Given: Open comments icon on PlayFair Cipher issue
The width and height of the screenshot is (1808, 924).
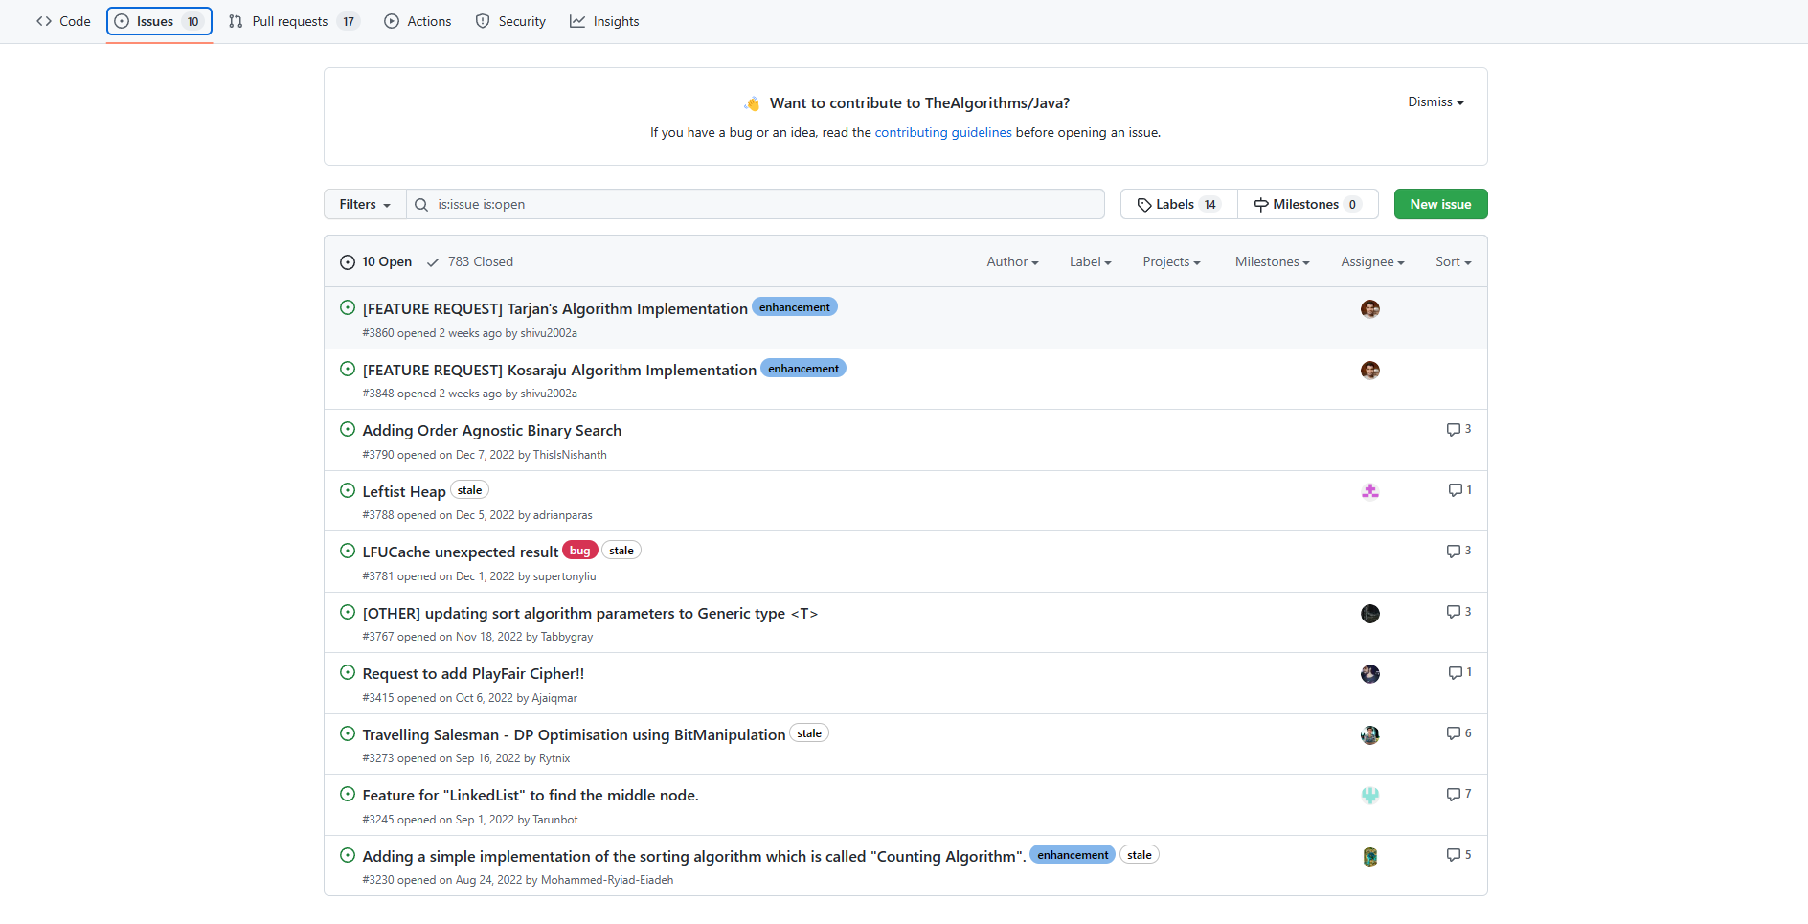Looking at the screenshot, I should pyautogui.click(x=1459, y=672).
